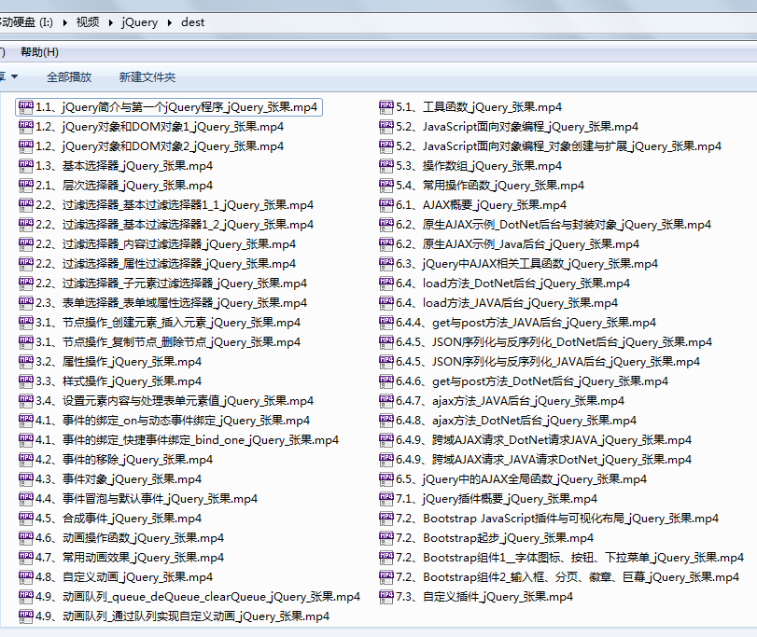This screenshot has height=637, width=757.
Task: Click MP4 icon of 6.3 jQuery中AJAX相关工具函数 file
Action: (x=386, y=264)
